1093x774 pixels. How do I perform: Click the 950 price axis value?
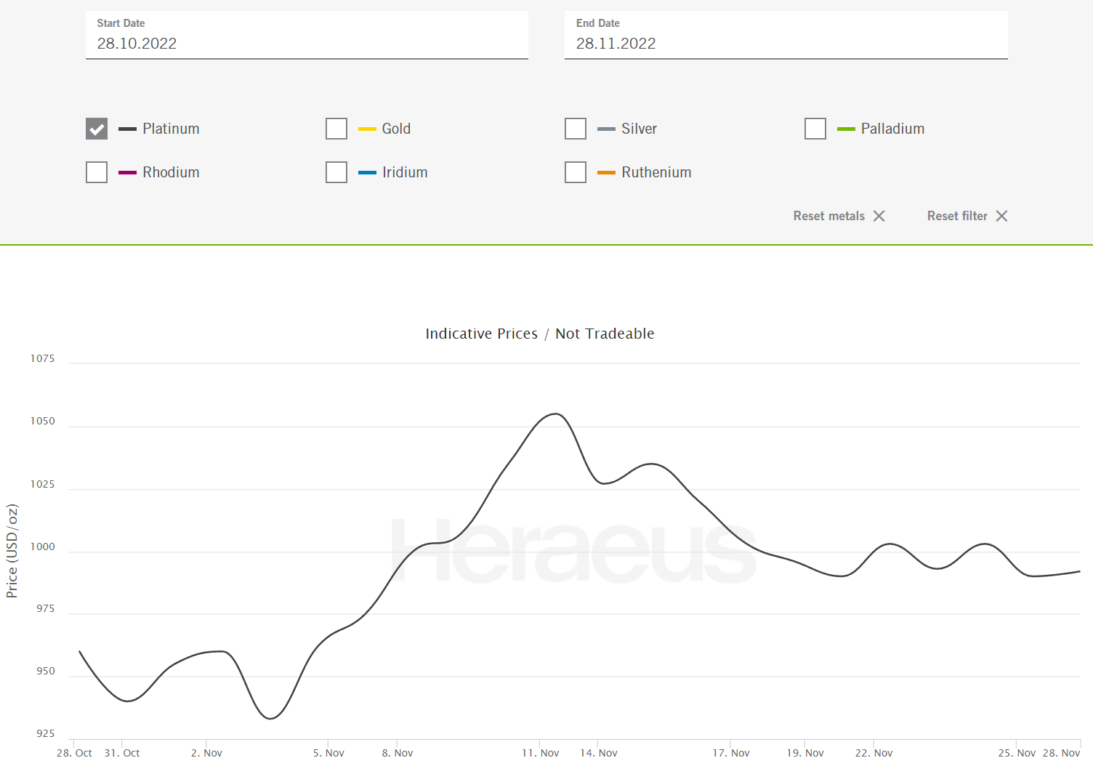(45, 671)
